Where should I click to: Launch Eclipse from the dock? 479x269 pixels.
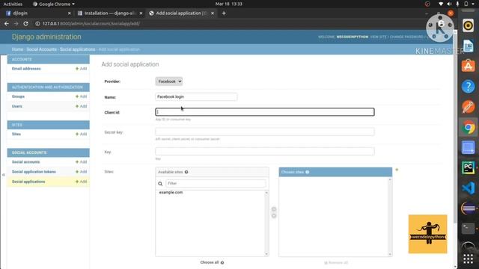(468, 208)
